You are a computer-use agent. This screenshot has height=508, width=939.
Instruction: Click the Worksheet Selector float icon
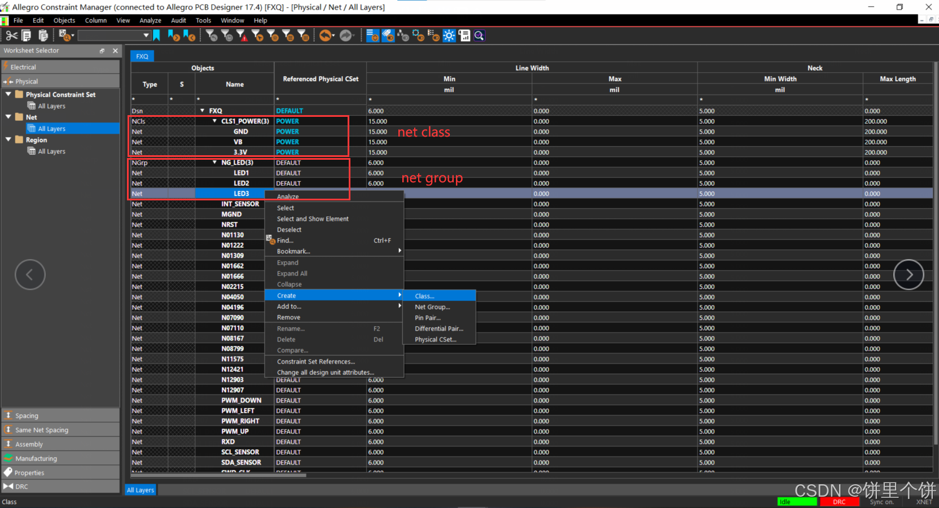coord(102,51)
